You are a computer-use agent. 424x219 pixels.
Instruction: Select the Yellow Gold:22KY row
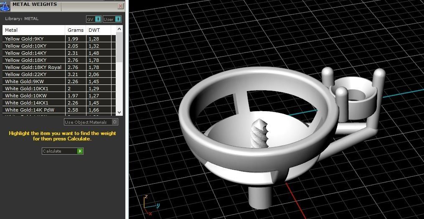click(x=59, y=74)
